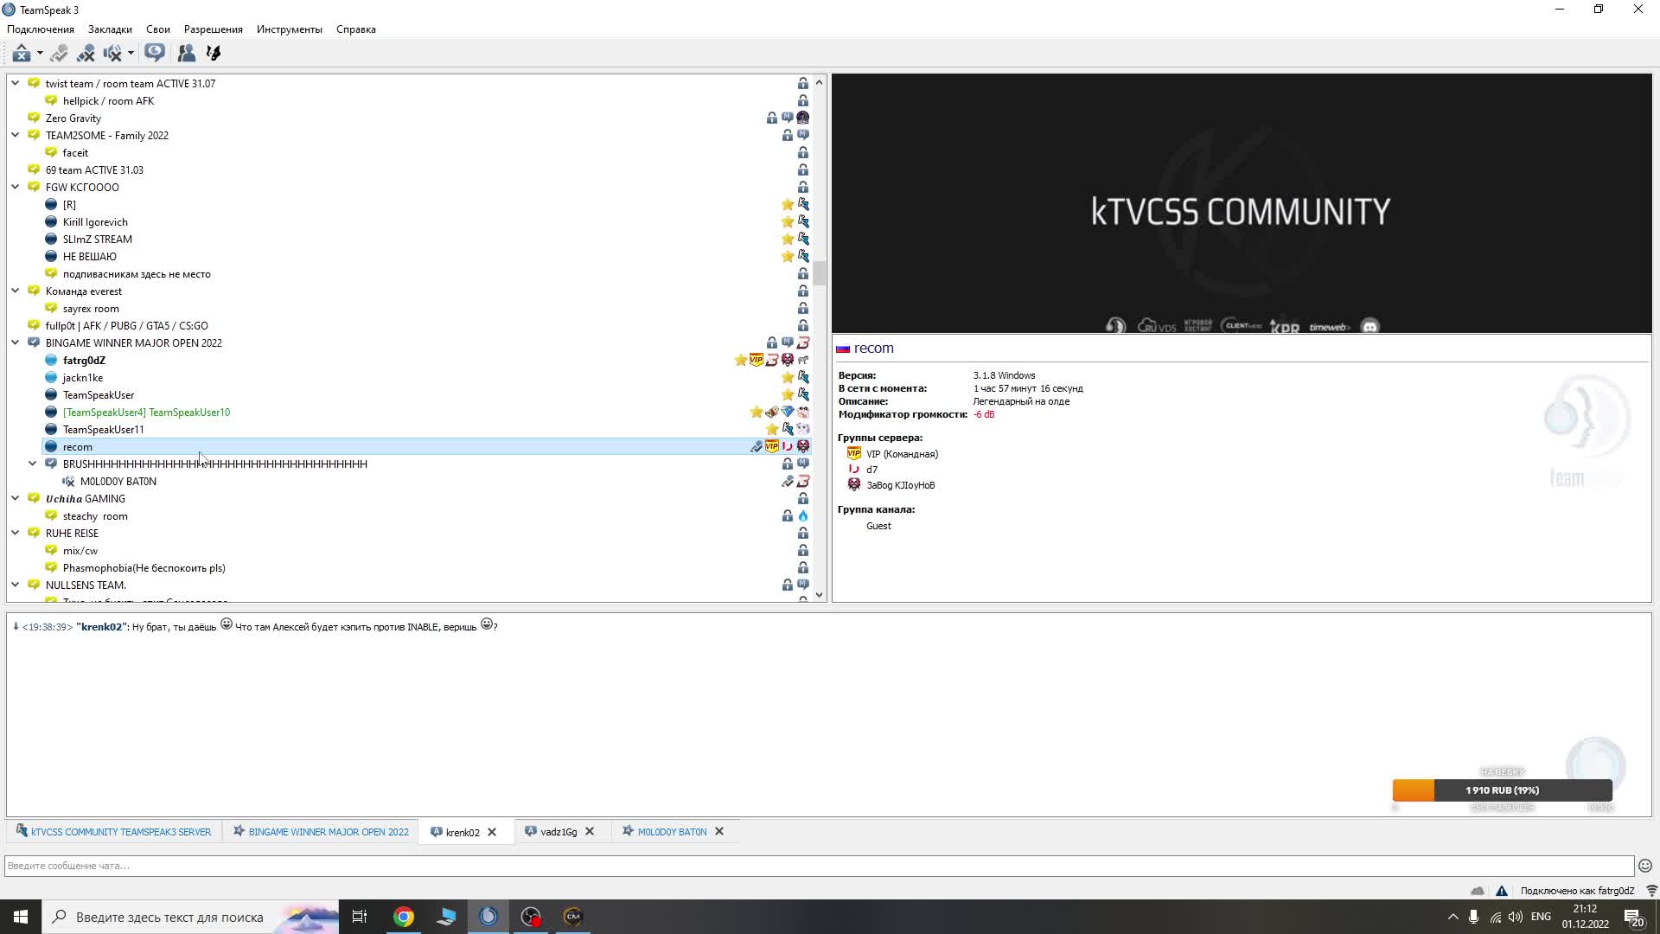Open the Разрешения menu

pos(214,29)
